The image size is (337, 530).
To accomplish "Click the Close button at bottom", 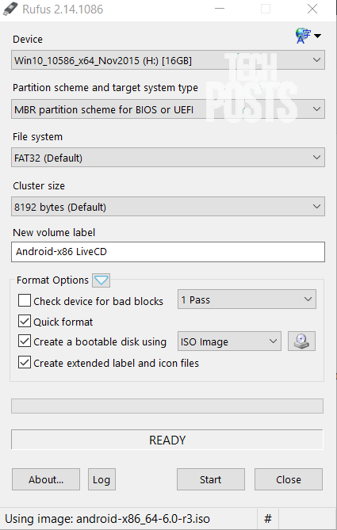I will pos(289,479).
